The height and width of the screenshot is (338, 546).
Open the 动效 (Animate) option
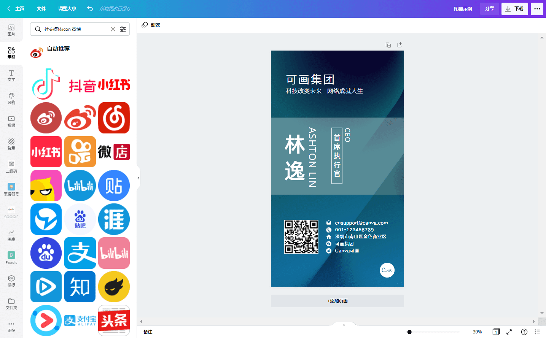click(151, 25)
